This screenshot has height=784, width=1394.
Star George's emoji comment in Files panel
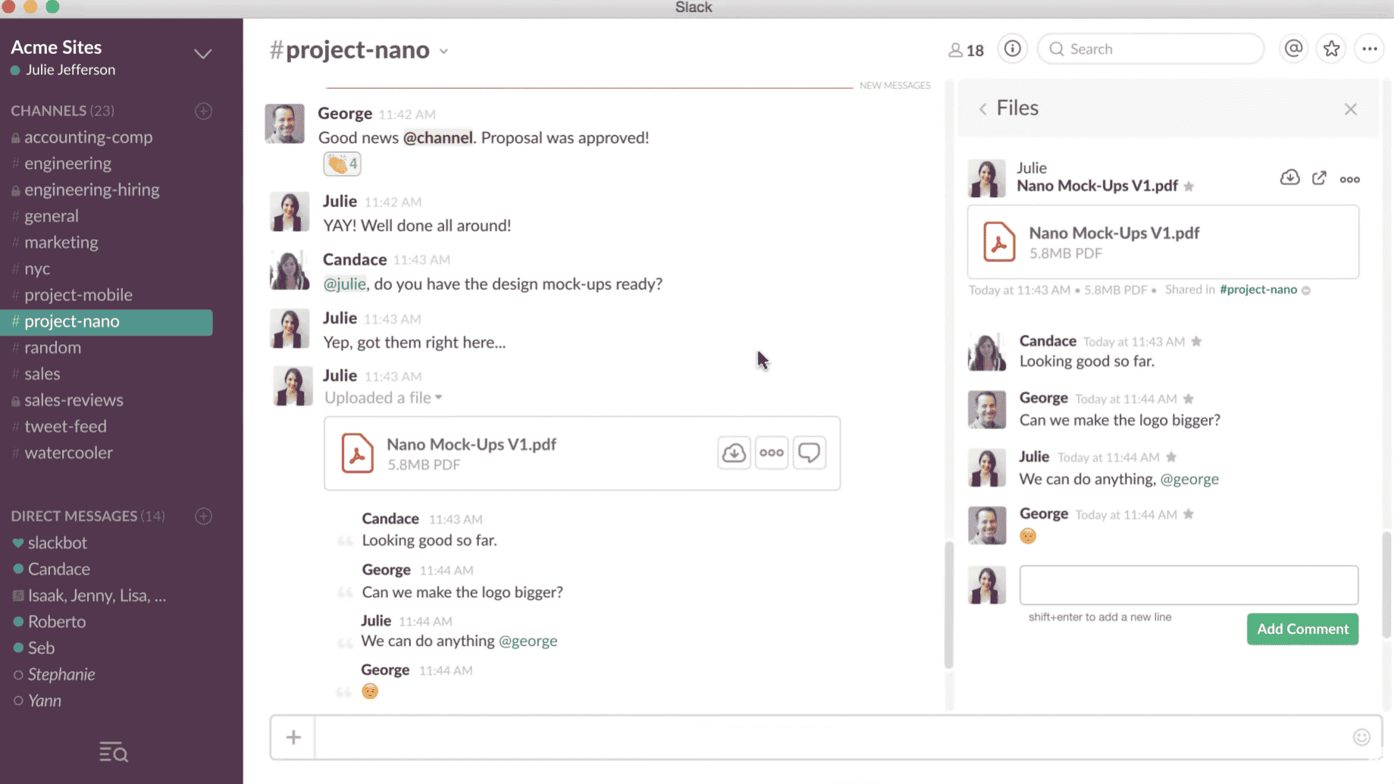(1189, 514)
